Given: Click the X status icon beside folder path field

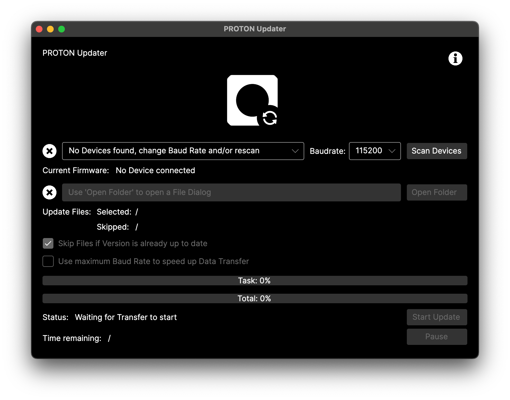Looking at the screenshot, I should tap(49, 192).
